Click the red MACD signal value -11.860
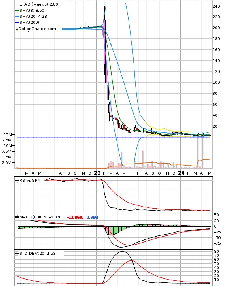 [75, 217]
